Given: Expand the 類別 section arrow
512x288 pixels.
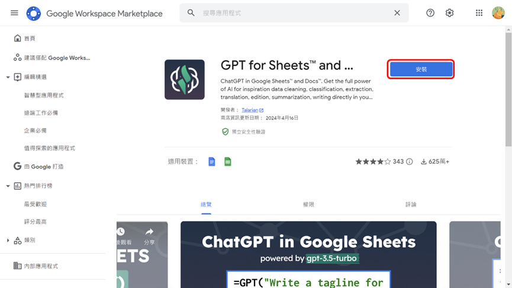Looking at the screenshot, I should (x=8, y=240).
